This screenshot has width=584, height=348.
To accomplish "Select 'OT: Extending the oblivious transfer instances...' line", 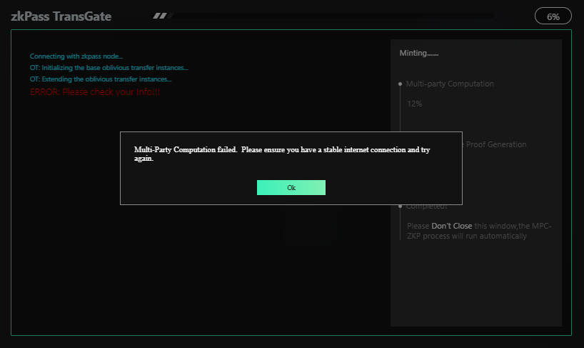I will coord(101,79).
